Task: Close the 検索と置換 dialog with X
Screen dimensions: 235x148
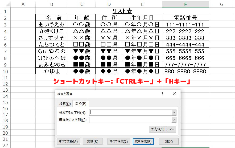Action: click(174, 94)
